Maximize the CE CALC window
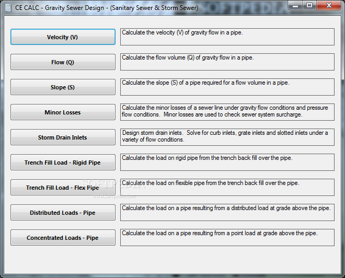345x278 pixels. (309, 6)
